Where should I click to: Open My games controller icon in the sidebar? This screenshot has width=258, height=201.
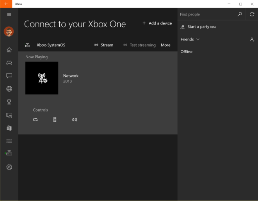(9, 63)
